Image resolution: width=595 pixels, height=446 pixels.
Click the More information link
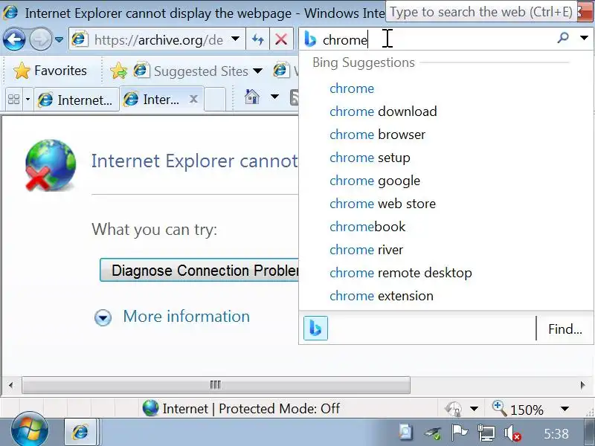click(x=187, y=317)
